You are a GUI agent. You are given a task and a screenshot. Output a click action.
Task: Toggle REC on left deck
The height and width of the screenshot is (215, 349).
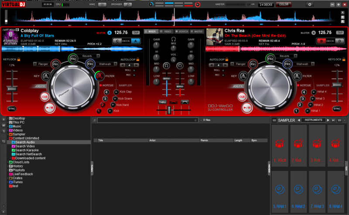tap(134, 75)
